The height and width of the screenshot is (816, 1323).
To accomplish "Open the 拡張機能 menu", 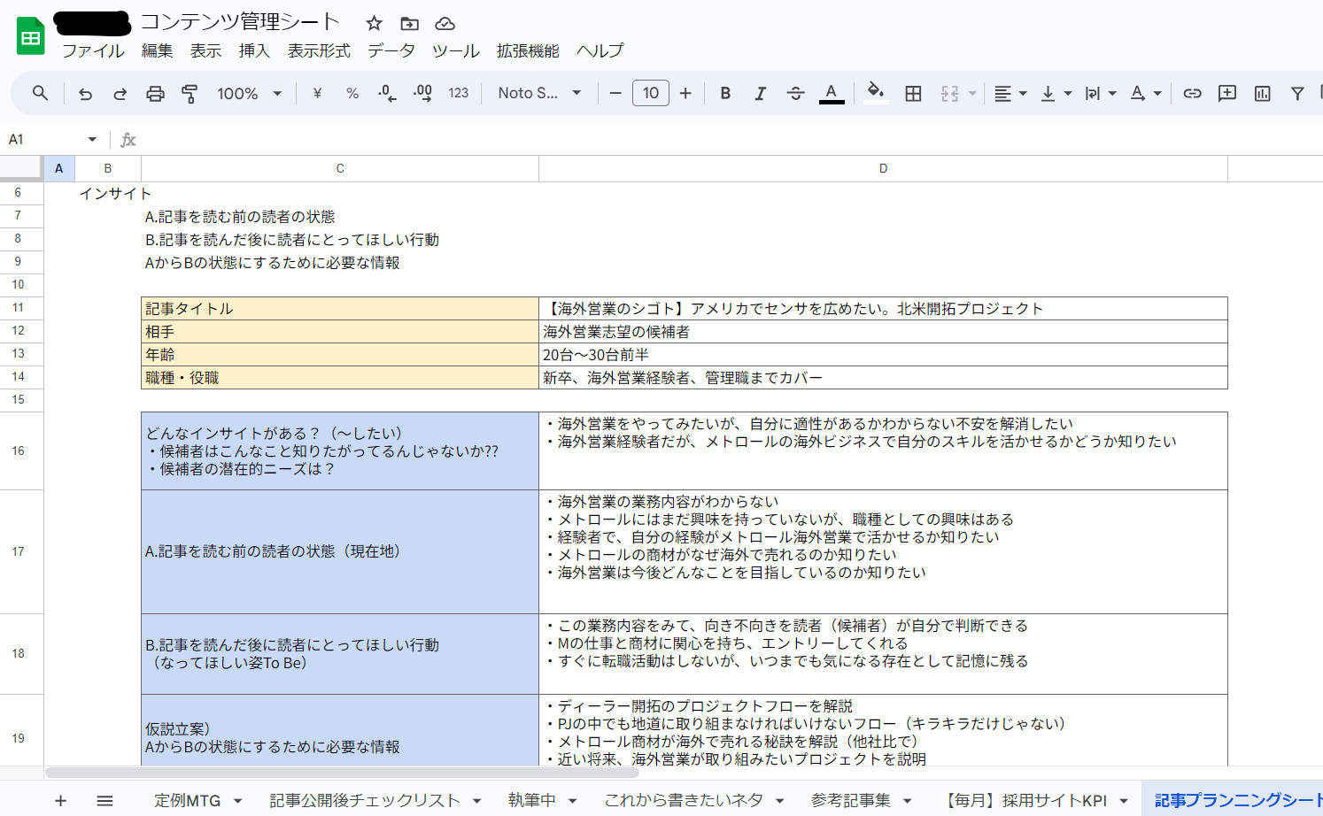I will 528,50.
